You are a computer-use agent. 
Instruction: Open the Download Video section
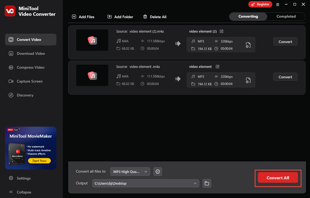[x=31, y=53]
